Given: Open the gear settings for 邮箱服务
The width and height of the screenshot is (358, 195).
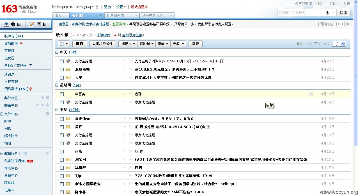Looking at the screenshot, I should click(x=47, y=153).
